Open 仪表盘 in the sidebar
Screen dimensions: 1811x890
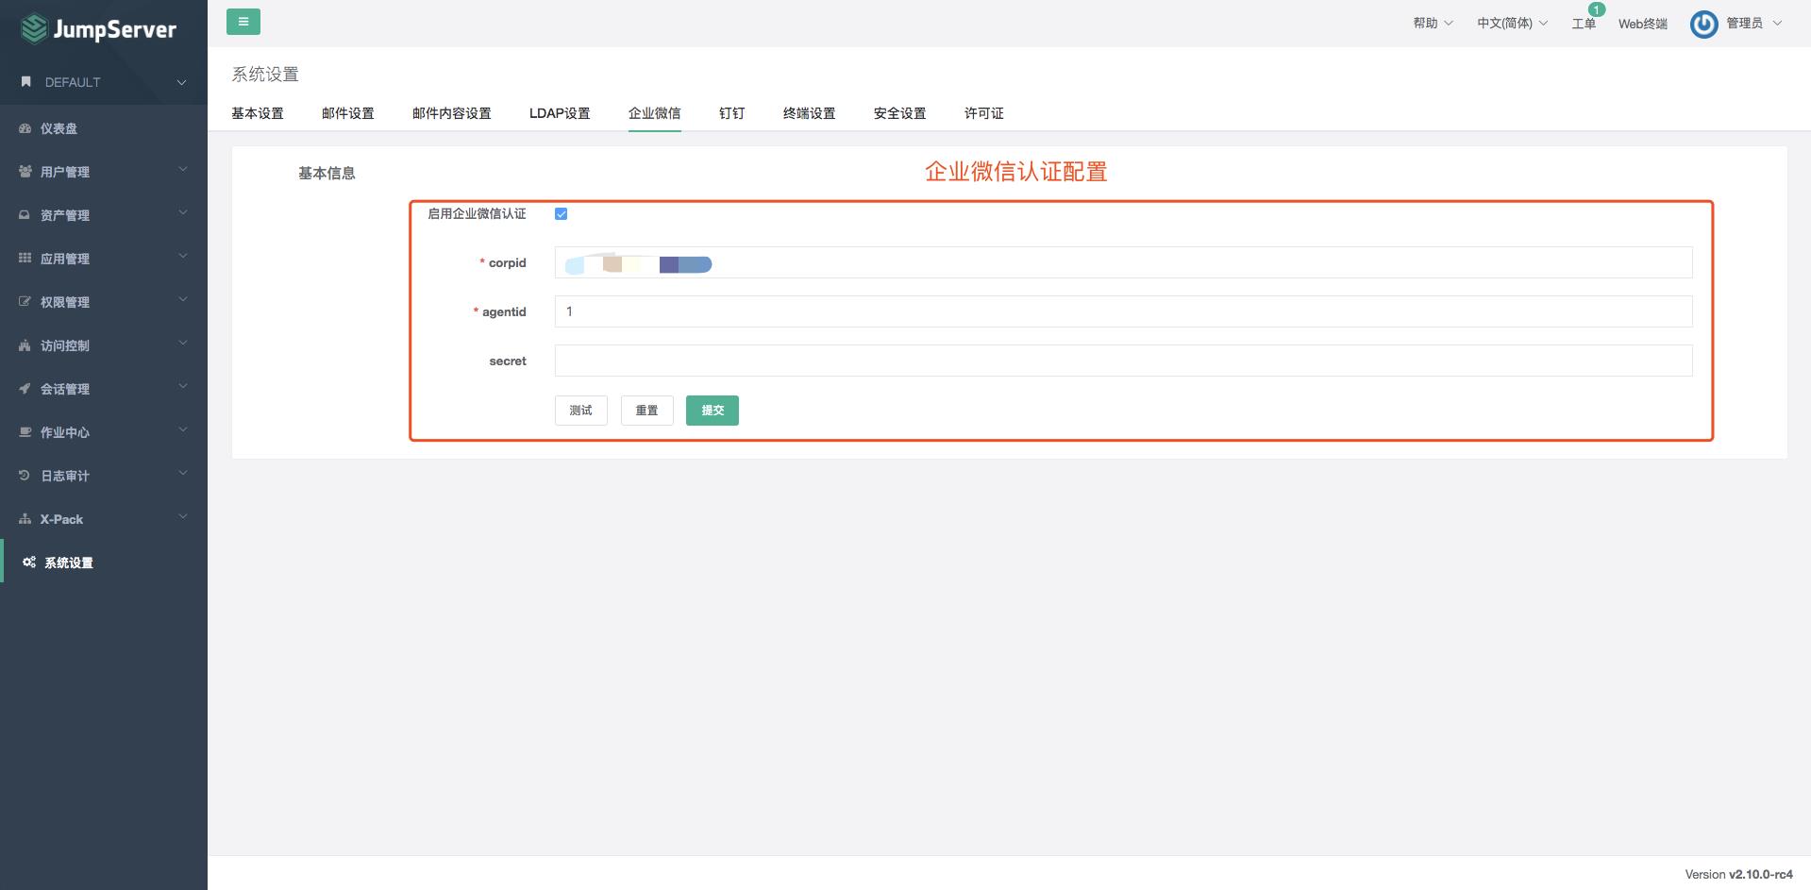[104, 128]
